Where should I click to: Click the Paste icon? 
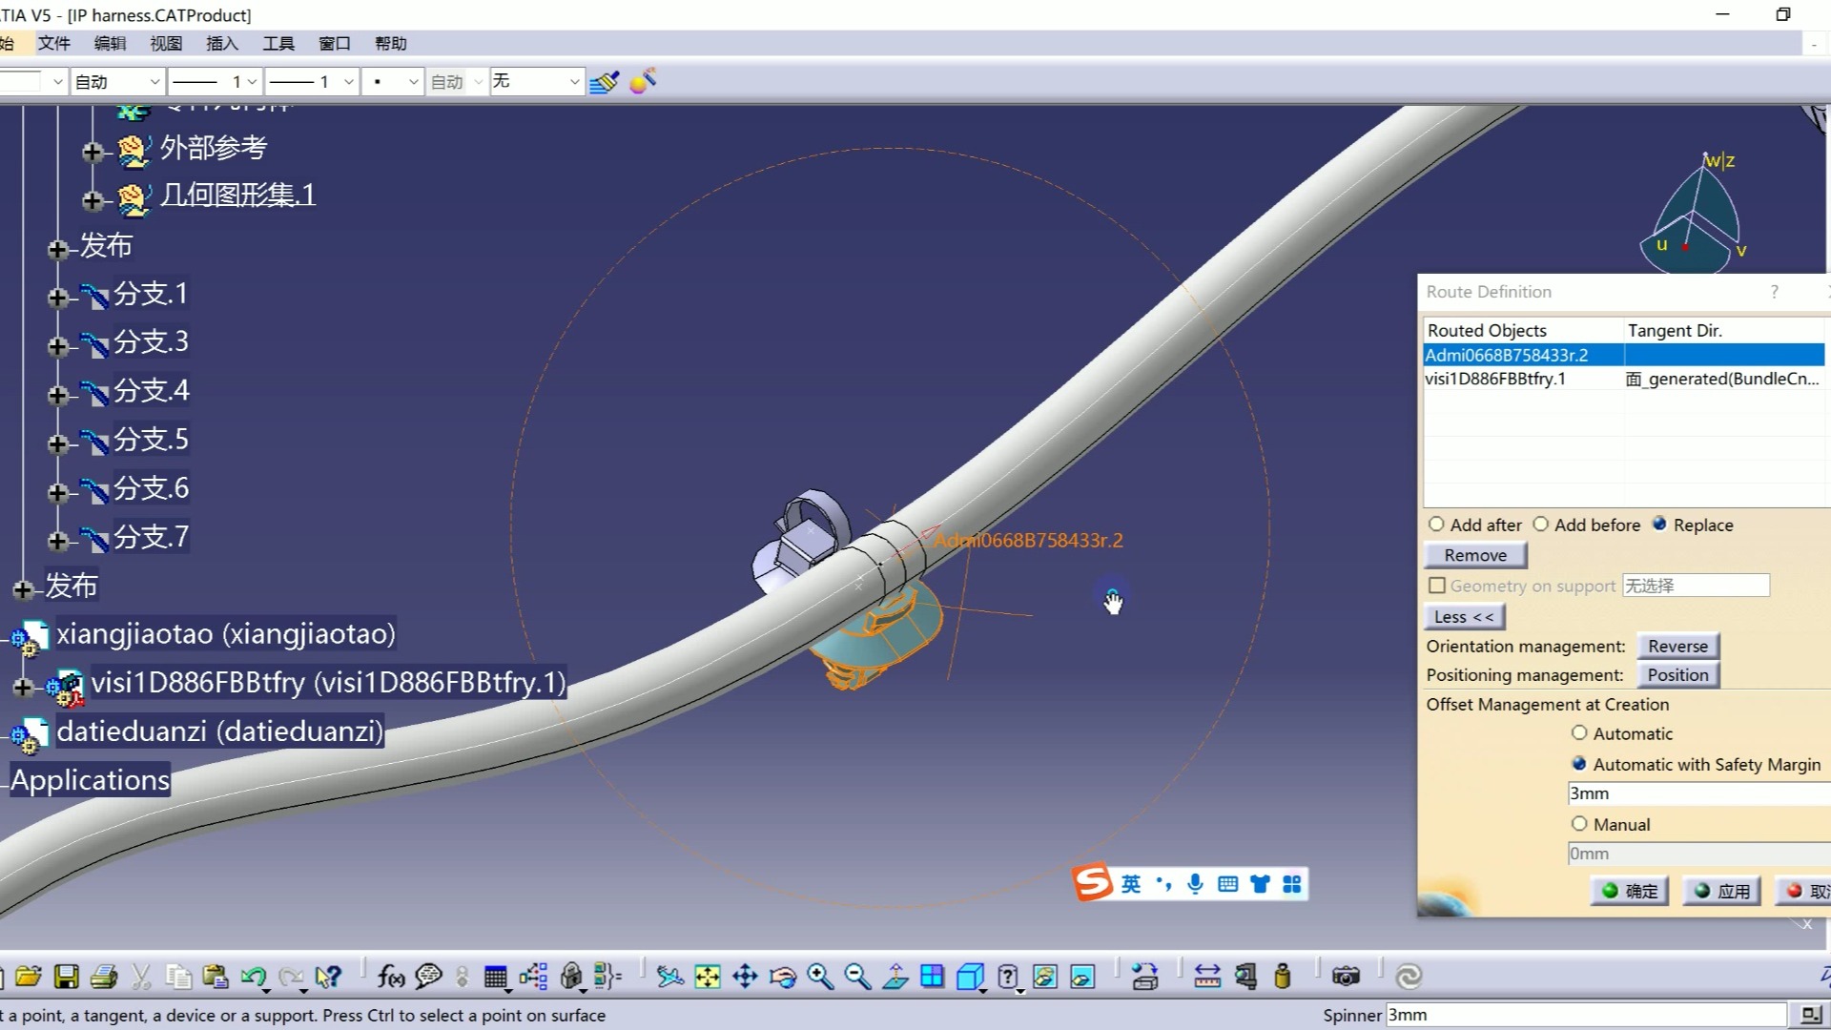tap(216, 976)
